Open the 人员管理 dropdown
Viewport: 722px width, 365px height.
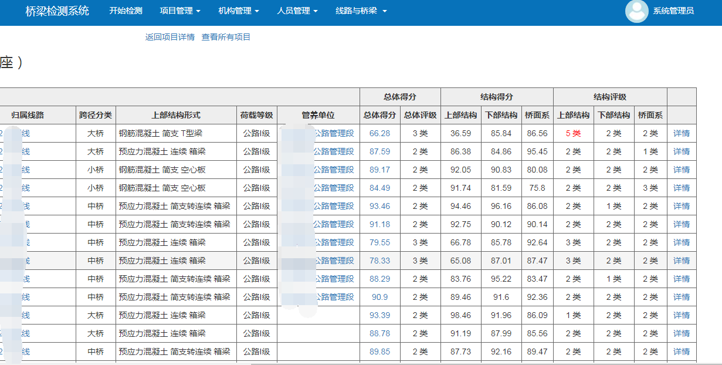pos(297,11)
